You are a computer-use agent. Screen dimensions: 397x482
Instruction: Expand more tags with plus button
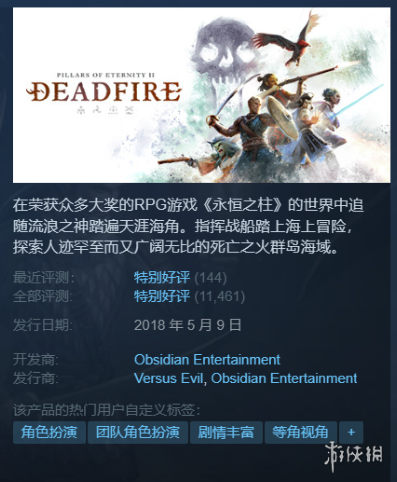click(x=351, y=432)
